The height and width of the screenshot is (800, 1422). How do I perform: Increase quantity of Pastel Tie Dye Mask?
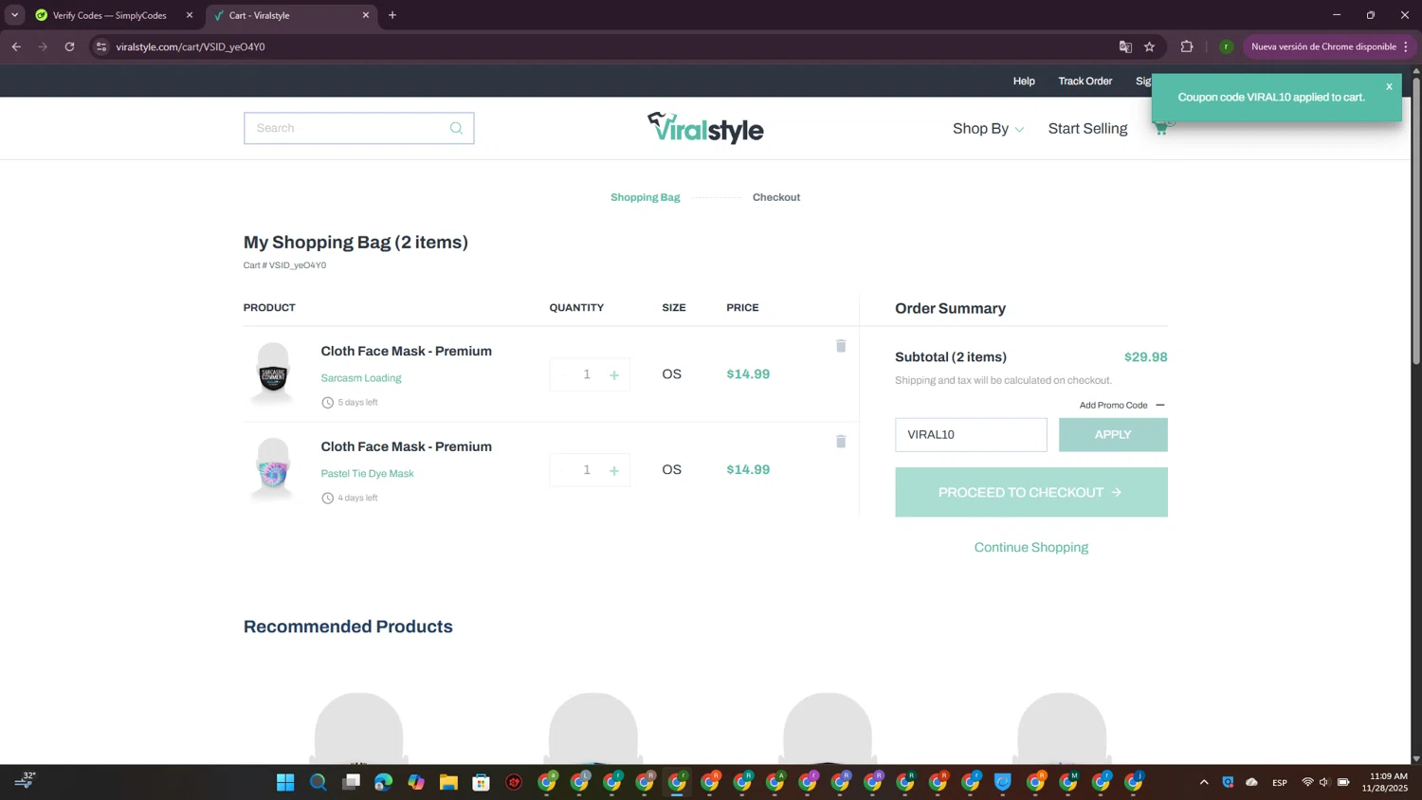click(x=614, y=471)
